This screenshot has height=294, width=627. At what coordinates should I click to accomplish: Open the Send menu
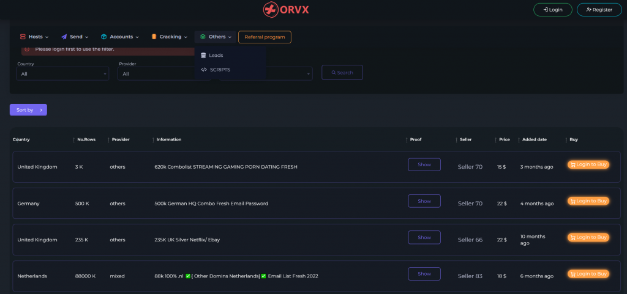coord(75,37)
